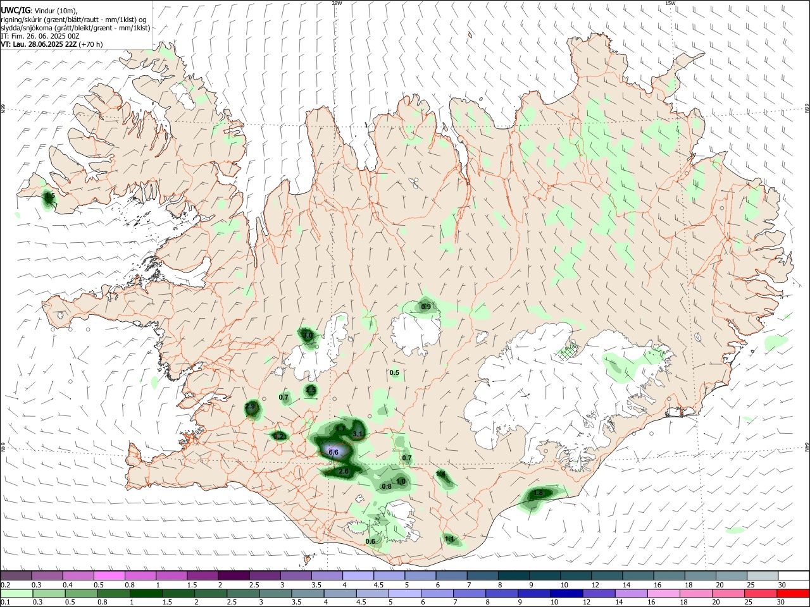Screen dimensions: 810x607
Task: Click the 0.5 label in central highlands
Action: [x=394, y=372]
